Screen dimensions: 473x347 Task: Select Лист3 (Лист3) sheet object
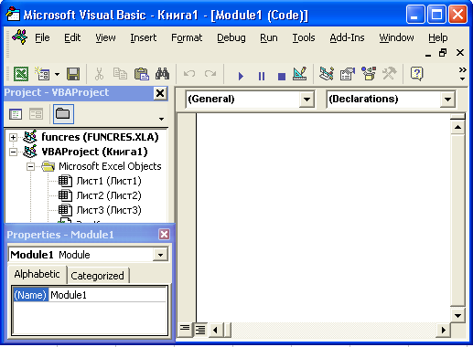pyautogui.click(x=109, y=210)
